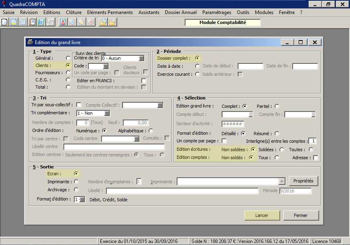The height and width of the screenshot is (245, 350).
Task: Expand the Tri complémentaire dropdown
Action: (107, 113)
